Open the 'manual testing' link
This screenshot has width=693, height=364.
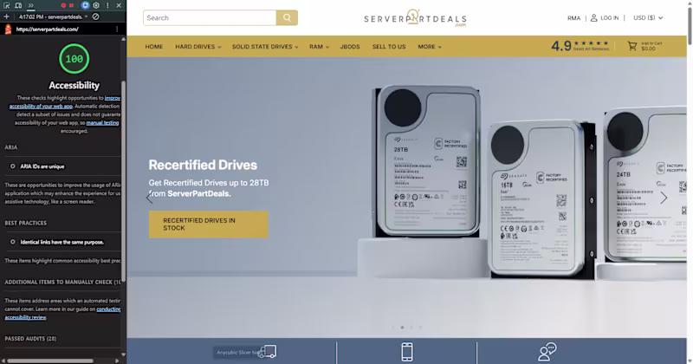pyautogui.click(x=102, y=123)
